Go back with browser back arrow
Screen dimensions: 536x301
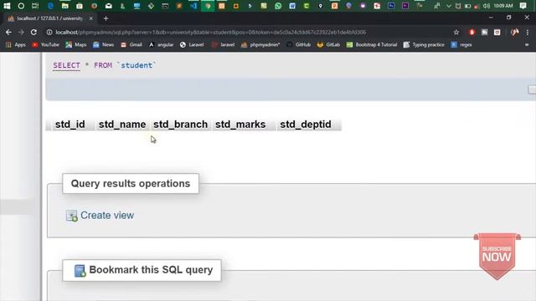click(8, 32)
